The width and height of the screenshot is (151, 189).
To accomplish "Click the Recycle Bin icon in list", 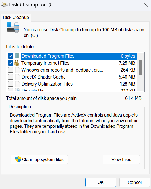I will [18, 90].
